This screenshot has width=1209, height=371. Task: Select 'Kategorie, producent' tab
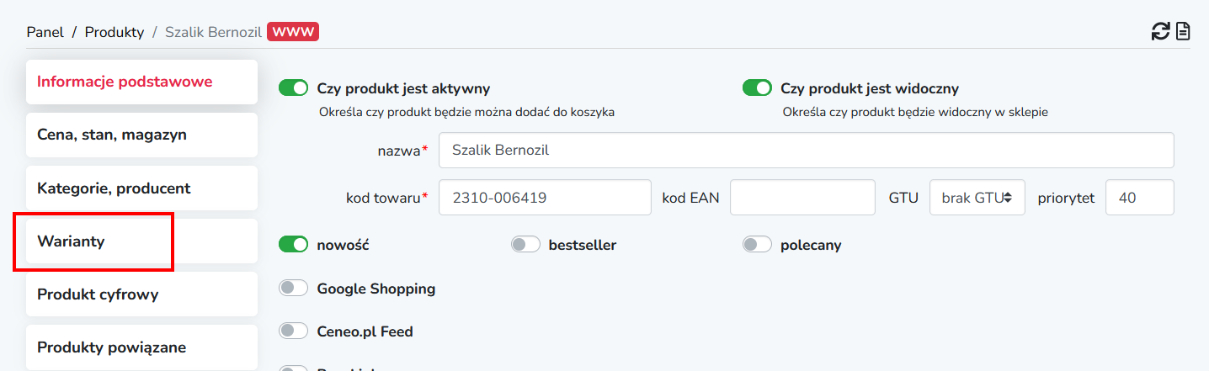[x=141, y=188]
